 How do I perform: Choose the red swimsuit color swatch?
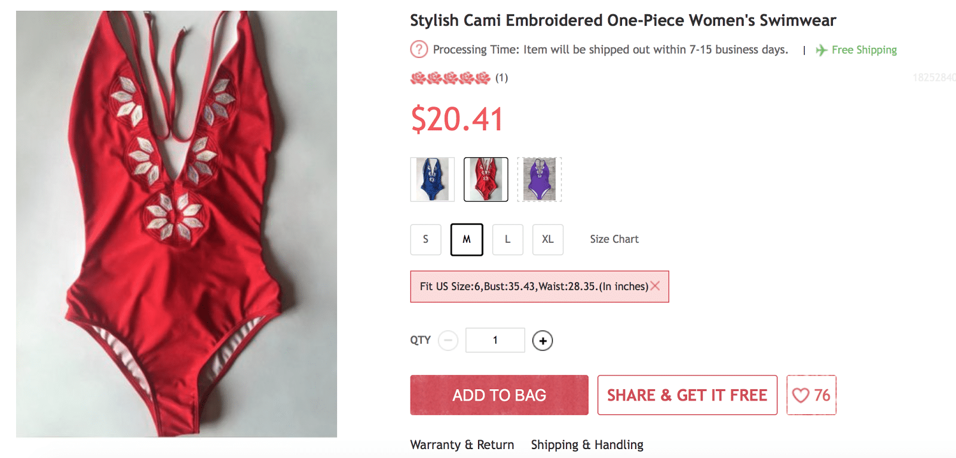pos(486,179)
